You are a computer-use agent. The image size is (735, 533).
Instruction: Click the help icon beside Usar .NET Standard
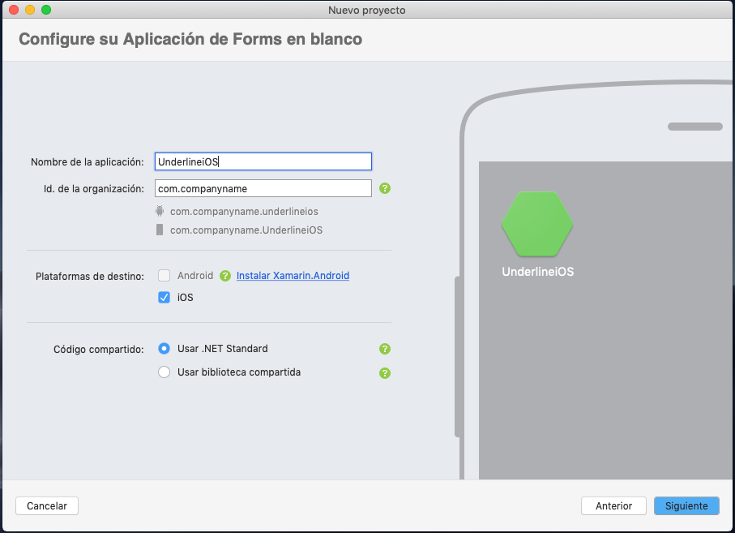(x=385, y=349)
